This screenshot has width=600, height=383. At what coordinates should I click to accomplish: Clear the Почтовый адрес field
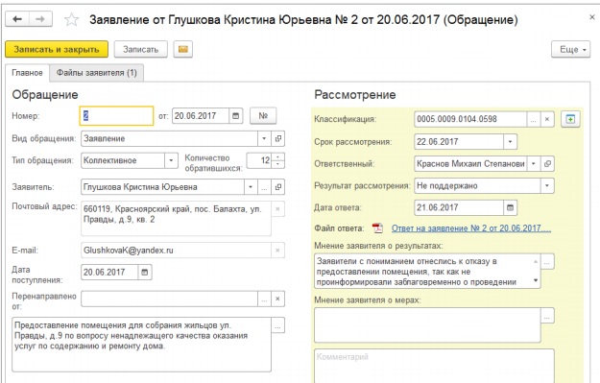pos(277,209)
